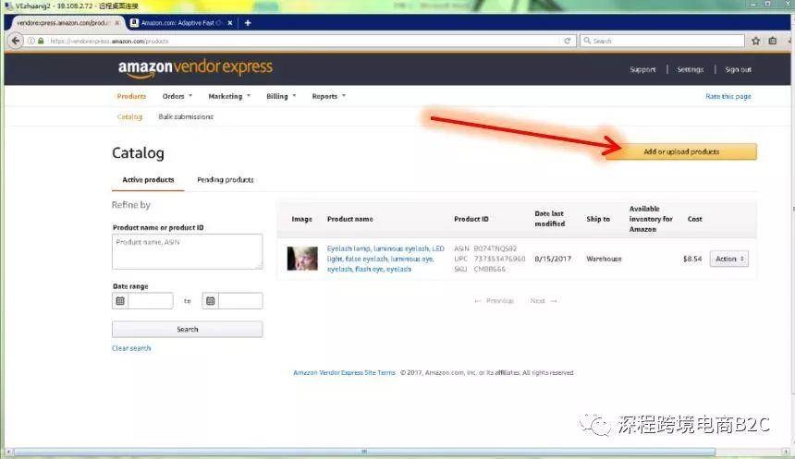Viewport: 795px width, 459px height.
Task: Click the site information icon in the address bar
Action: pyautogui.click(x=31, y=41)
